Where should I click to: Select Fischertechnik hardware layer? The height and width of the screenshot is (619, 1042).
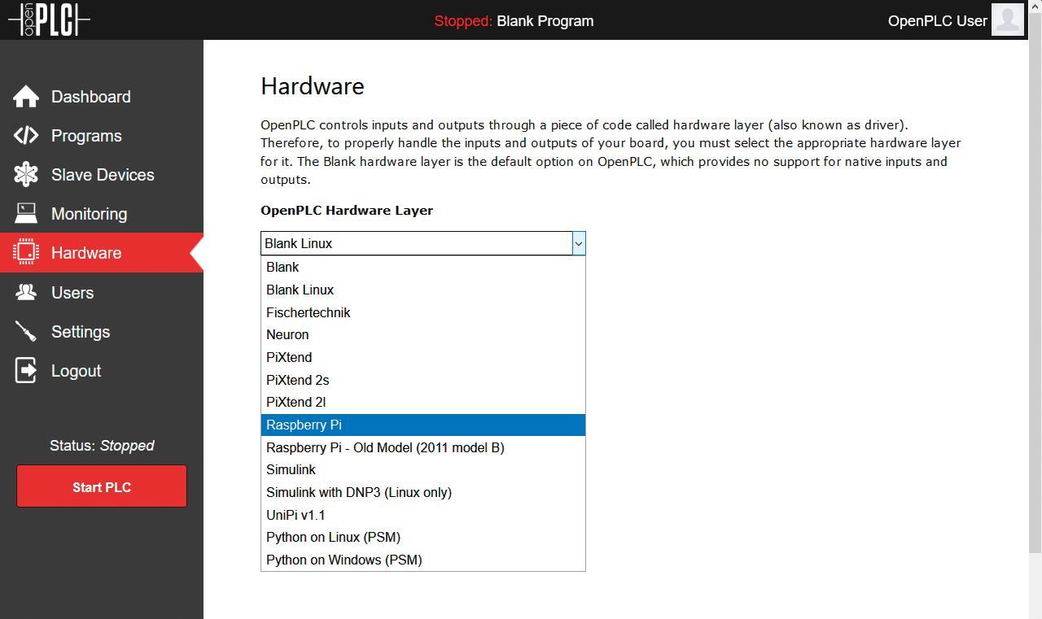click(x=422, y=312)
